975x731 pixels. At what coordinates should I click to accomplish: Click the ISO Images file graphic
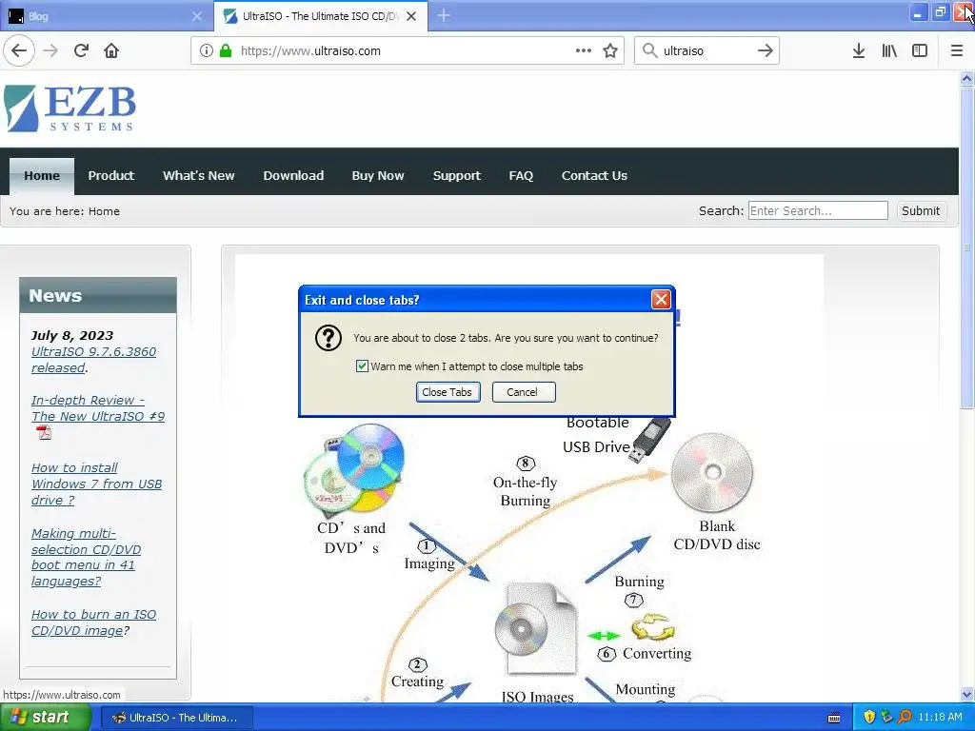pos(536,628)
